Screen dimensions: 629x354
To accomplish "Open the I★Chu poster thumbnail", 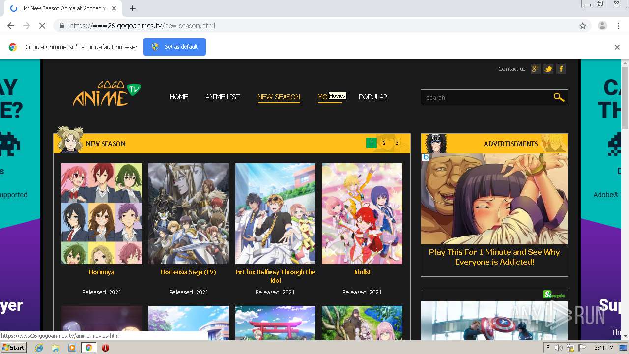I will pyautogui.click(x=275, y=214).
